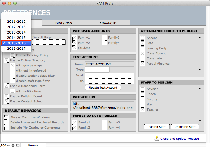Select 2013-2014 from the year dropdown list
This screenshot has width=210, height=147.
coord(16,32)
